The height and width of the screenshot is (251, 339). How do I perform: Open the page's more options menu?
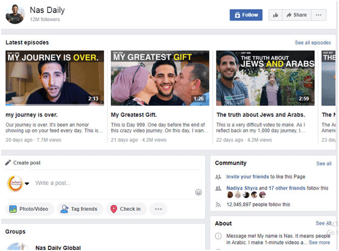(x=318, y=15)
